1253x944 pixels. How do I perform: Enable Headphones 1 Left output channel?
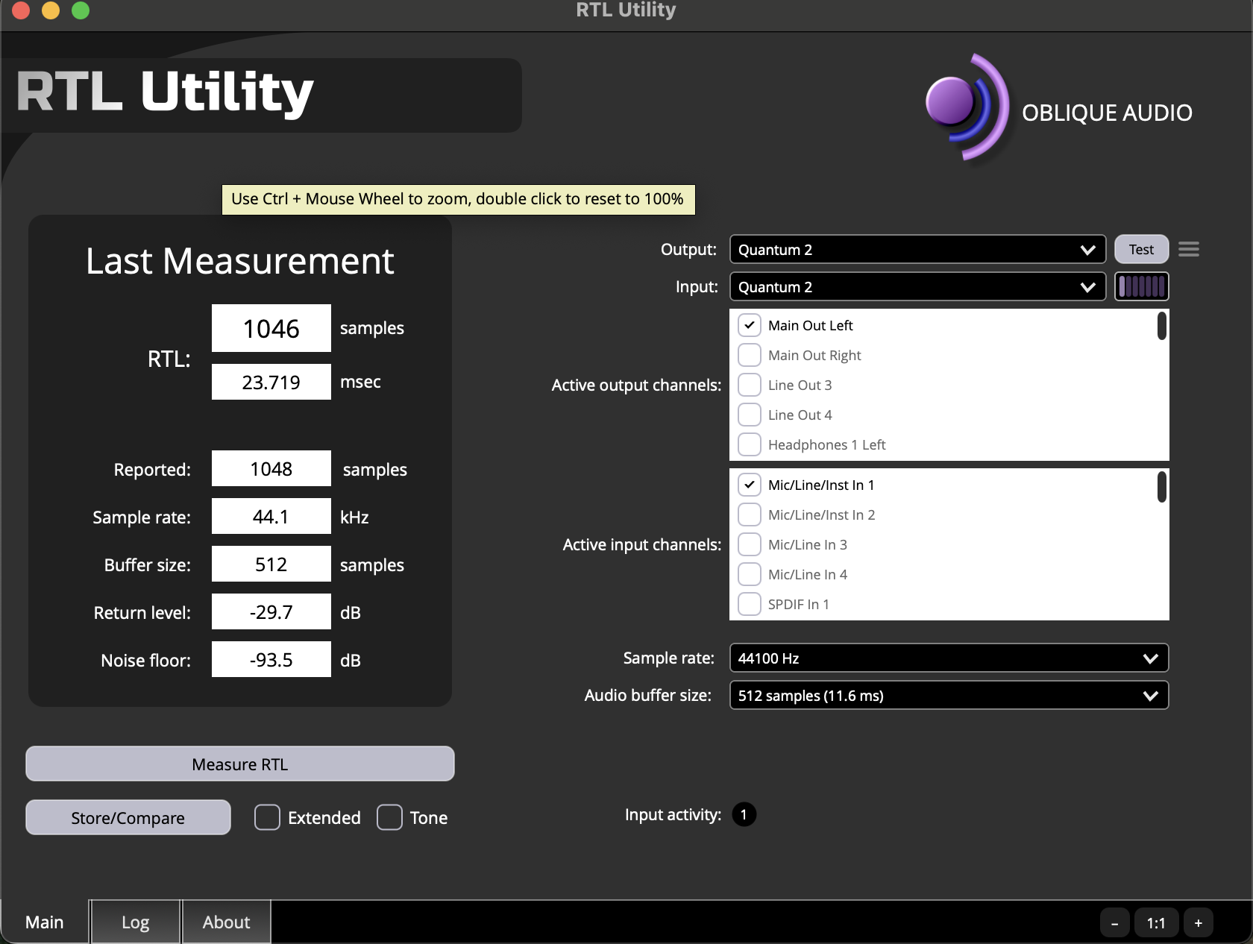pyautogui.click(x=749, y=444)
